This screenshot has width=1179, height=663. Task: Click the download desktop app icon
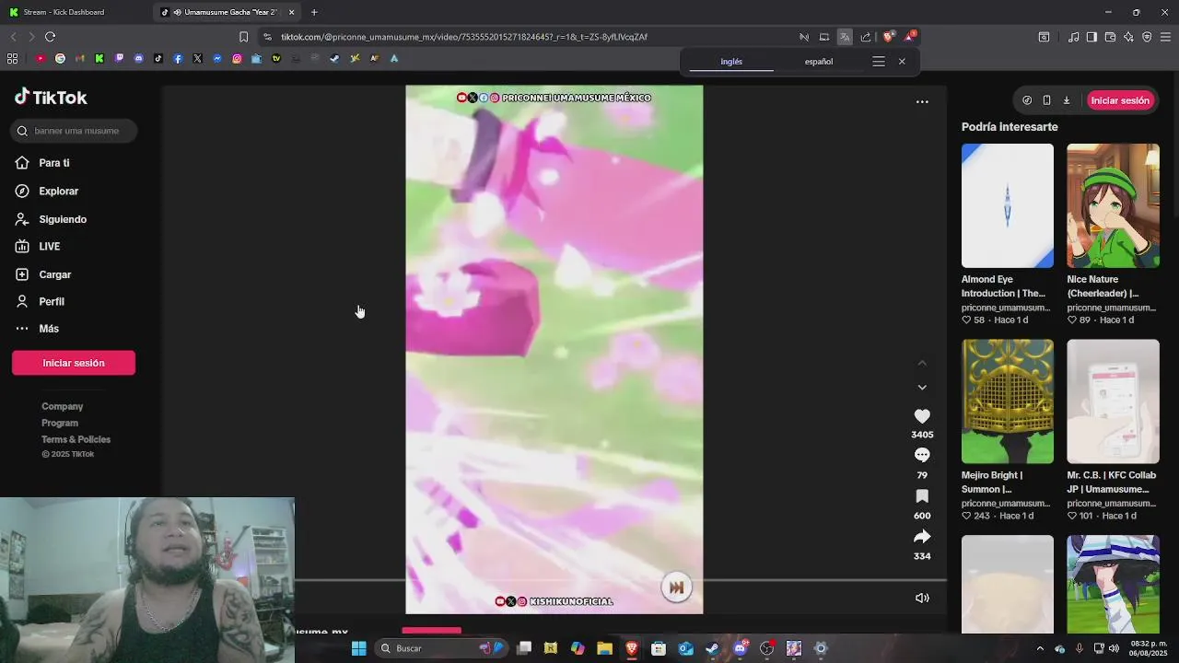(1067, 100)
